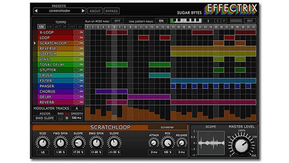Clear the REVERB track with its X button
This screenshot has width=289, height=163.
click(x=76, y=102)
